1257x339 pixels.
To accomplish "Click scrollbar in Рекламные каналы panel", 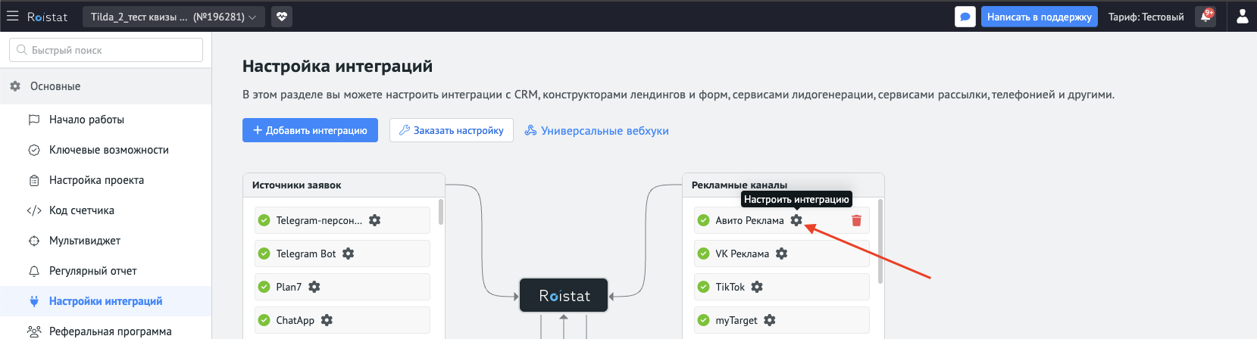I will tap(880, 241).
